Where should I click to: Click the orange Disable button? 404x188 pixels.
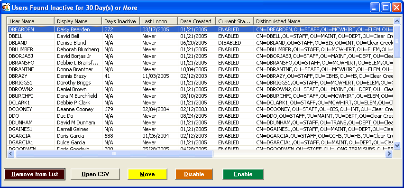194,174
